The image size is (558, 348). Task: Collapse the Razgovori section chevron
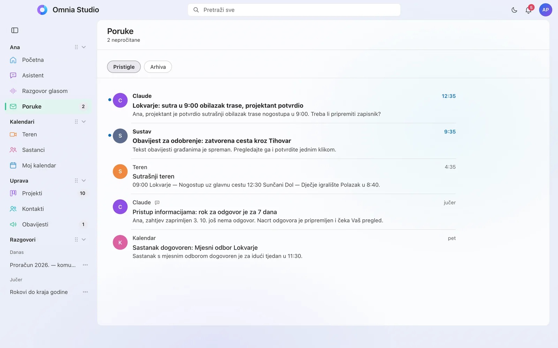coord(84,239)
